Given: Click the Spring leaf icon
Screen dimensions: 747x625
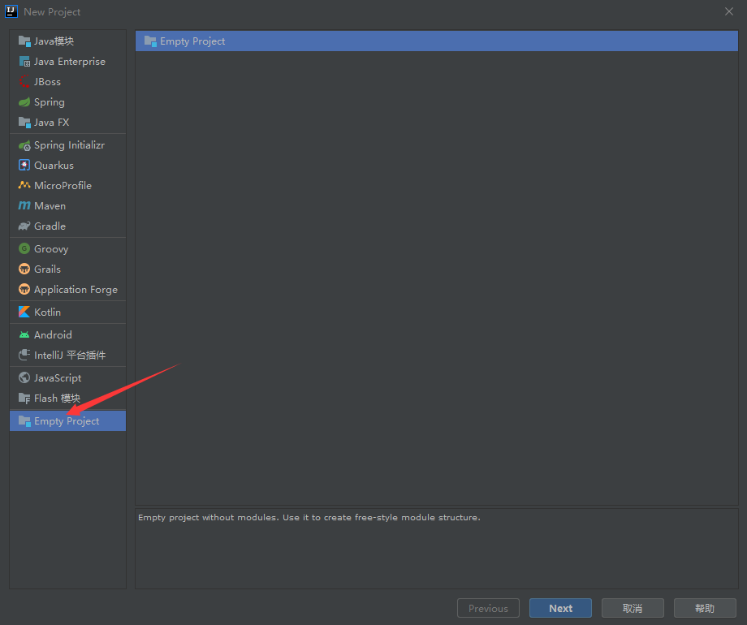Looking at the screenshot, I should coord(24,102).
